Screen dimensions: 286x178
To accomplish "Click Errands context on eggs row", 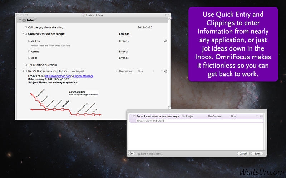I will (x=124, y=58).
